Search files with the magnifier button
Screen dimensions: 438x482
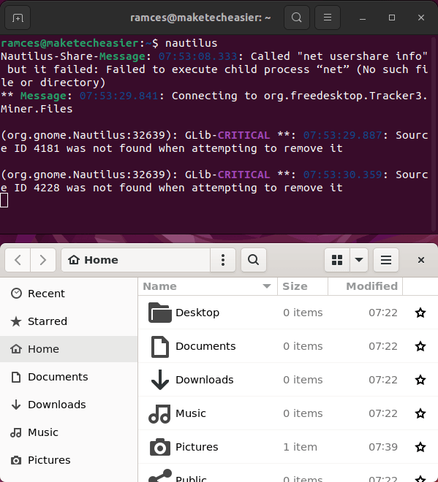pyautogui.click(x=254, y=260)
